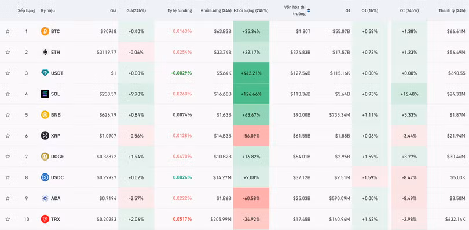Click TRX funding rate 0.0517%
The width and height of the screenshot is (469, 230).
pyautogui.click(x=182, y=219)
